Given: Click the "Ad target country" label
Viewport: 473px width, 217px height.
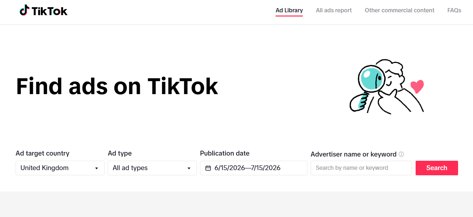Looking at the screenshot, I should 42,153.
